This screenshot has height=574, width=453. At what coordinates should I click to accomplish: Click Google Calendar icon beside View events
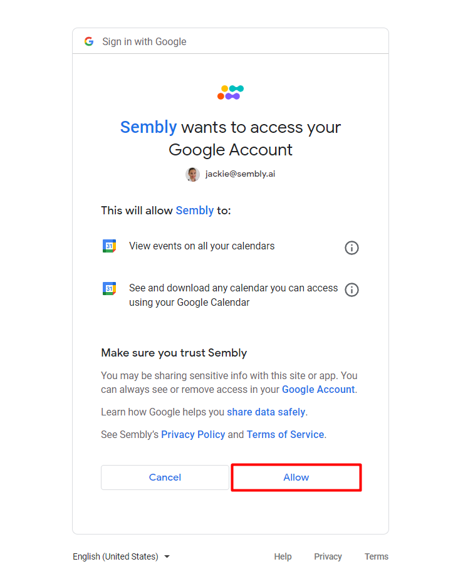tap(110, 246)
